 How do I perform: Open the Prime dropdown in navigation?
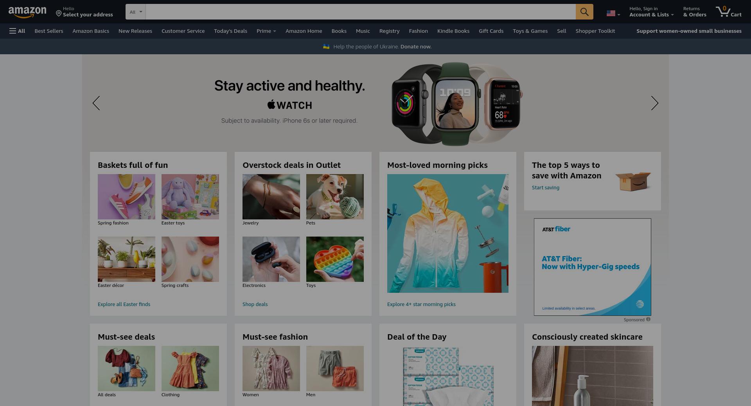point(266,31)
